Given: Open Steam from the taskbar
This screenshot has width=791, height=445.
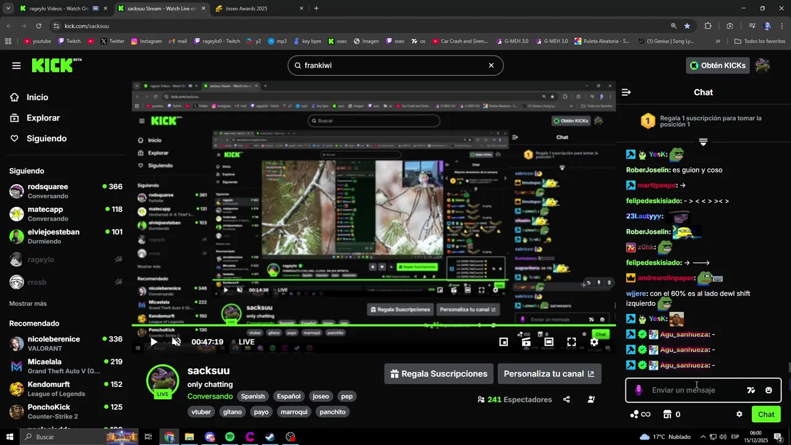Looking at the screenshot, I should 271,437.
